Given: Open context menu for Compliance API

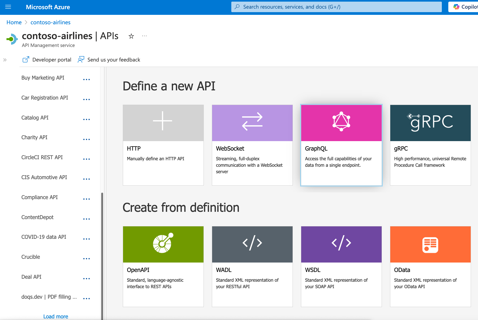Looking at the screenshot, I should [86, 199].
